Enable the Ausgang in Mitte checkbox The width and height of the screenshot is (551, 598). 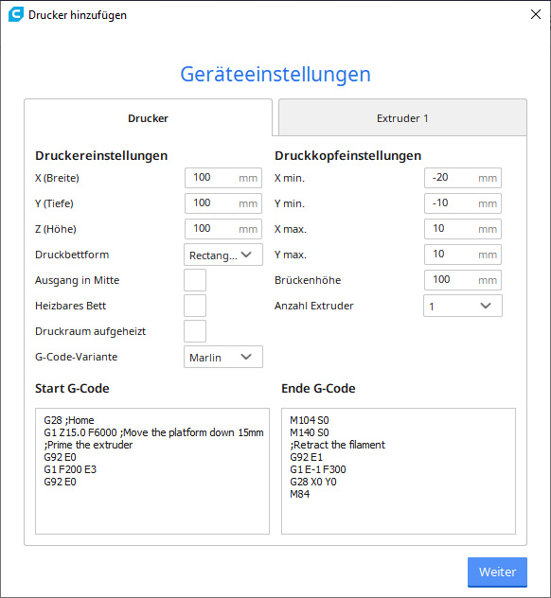[195, 280]
